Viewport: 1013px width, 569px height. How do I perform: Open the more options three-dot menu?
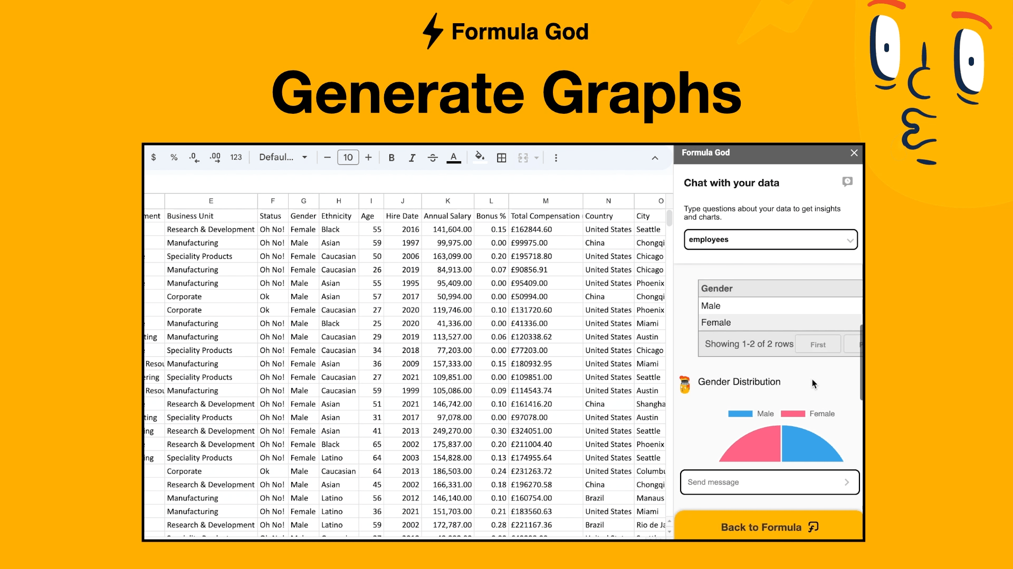tap(556, 157)
